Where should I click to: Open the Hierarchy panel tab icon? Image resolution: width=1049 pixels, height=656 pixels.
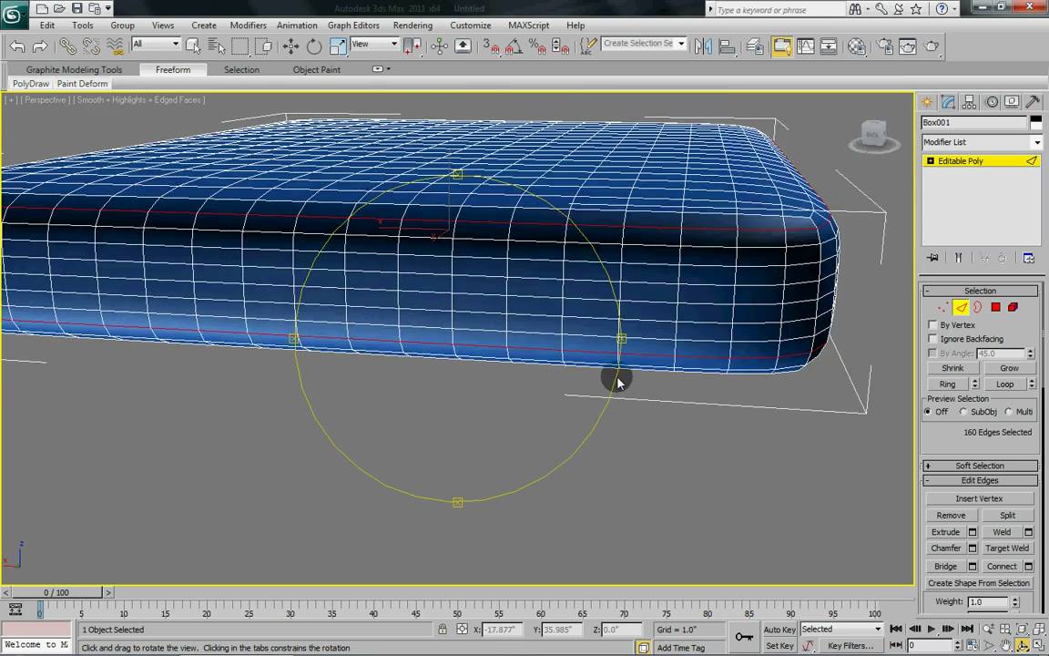pyautogui.click(x=970, y=102)
